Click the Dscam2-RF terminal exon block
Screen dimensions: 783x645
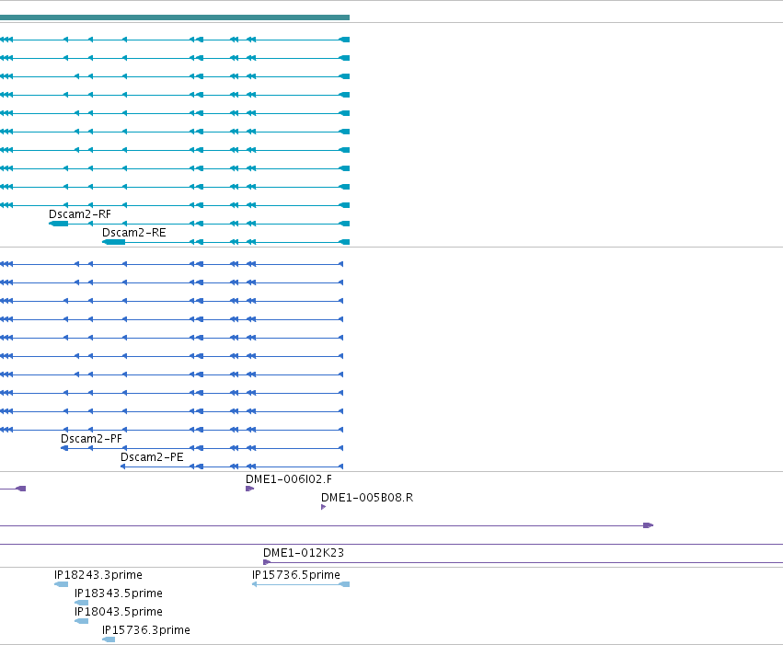(x=58, y=224)
